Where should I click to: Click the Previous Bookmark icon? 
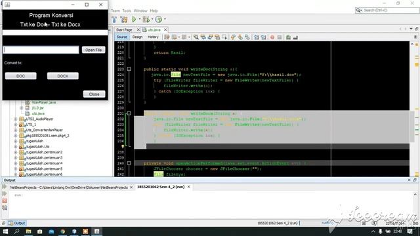233,37
